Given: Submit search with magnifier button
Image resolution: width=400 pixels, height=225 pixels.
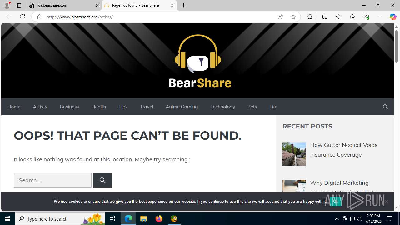Looking at the screenshot, I should coord(102,180).
